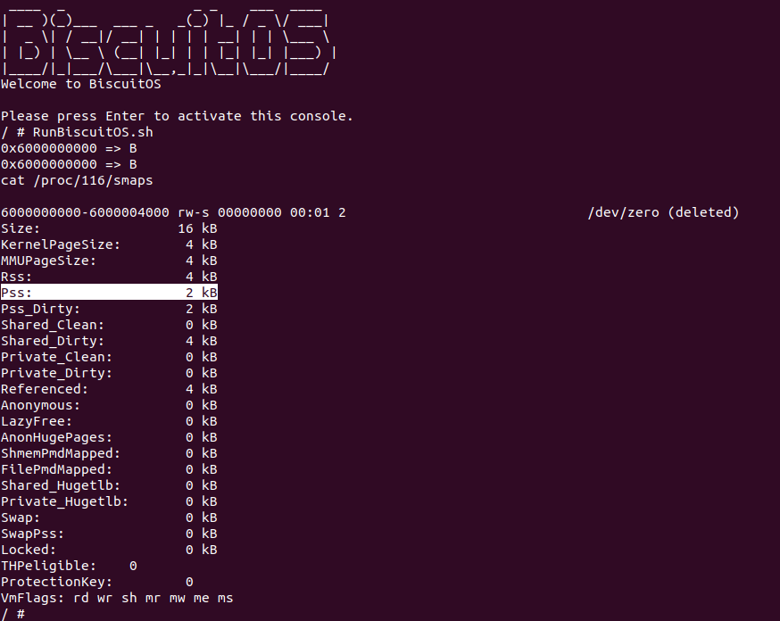780x621 pixels.
Task: Click the RunBiscuitOS.sh command text
Action: click(x=92, y=132)
